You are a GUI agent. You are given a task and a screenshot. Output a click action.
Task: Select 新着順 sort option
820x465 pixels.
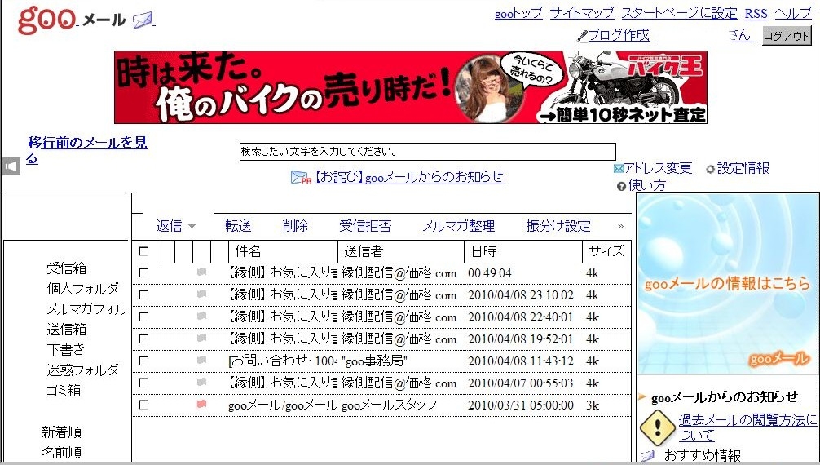62,432
